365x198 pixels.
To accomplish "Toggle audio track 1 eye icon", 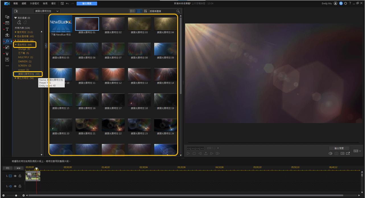I will [x=15, y=186].
